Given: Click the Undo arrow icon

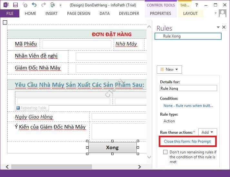Looking at the screenshot, I should click(x=34, y=5).
